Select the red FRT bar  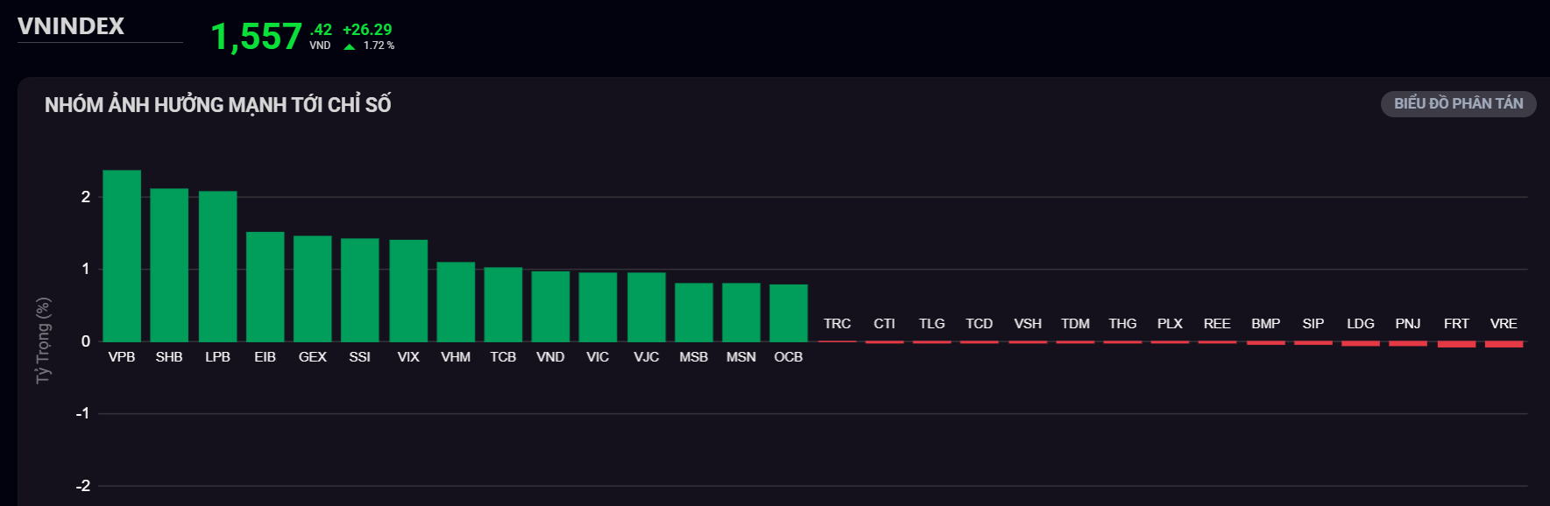point(1456,344)
